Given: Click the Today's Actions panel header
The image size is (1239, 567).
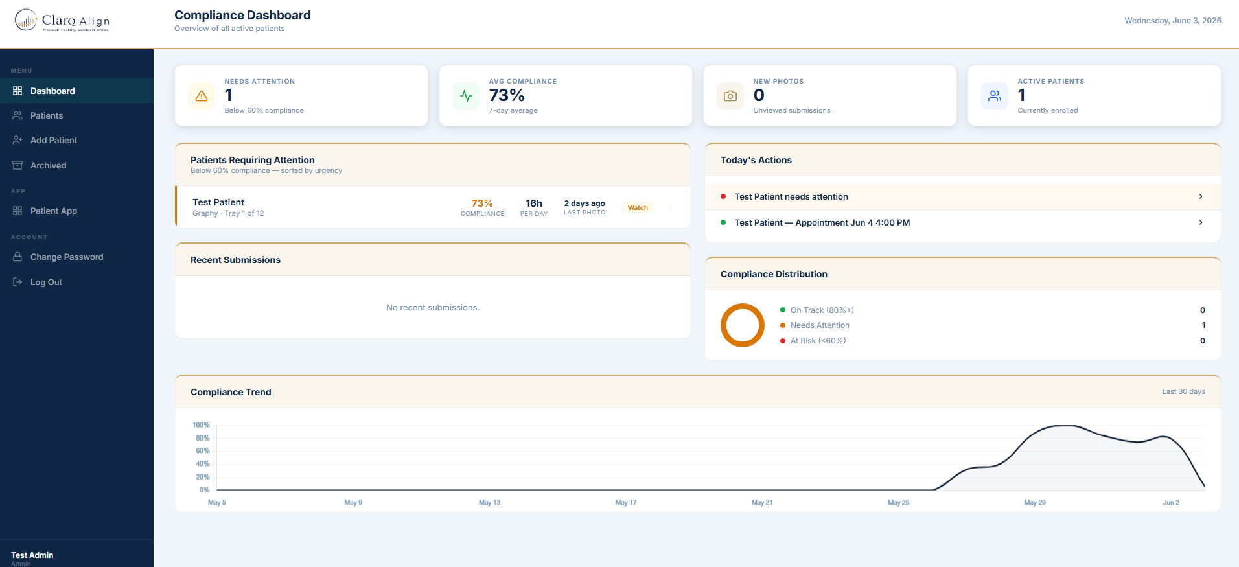Looking at the screenshot, I should tap(963, 160).
